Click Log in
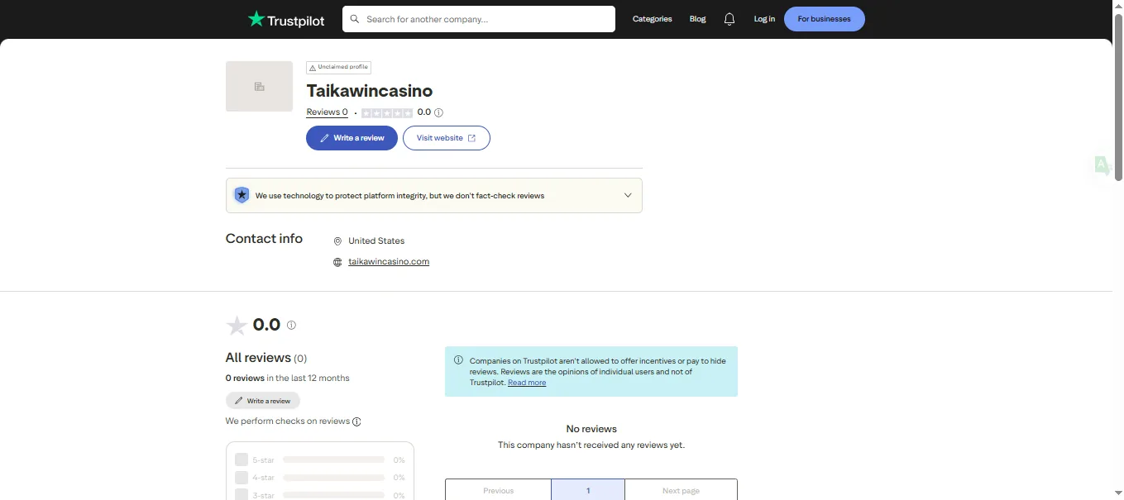The height and width of the screenshot is (500, 1124). tap(764, 19)
